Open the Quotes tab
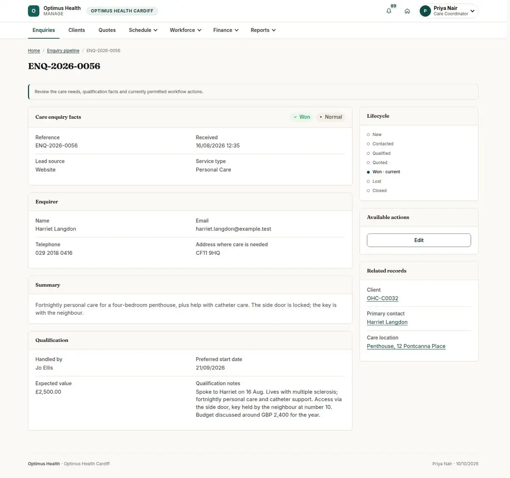The width and height of the screenshot is (510, 478). 107,30
